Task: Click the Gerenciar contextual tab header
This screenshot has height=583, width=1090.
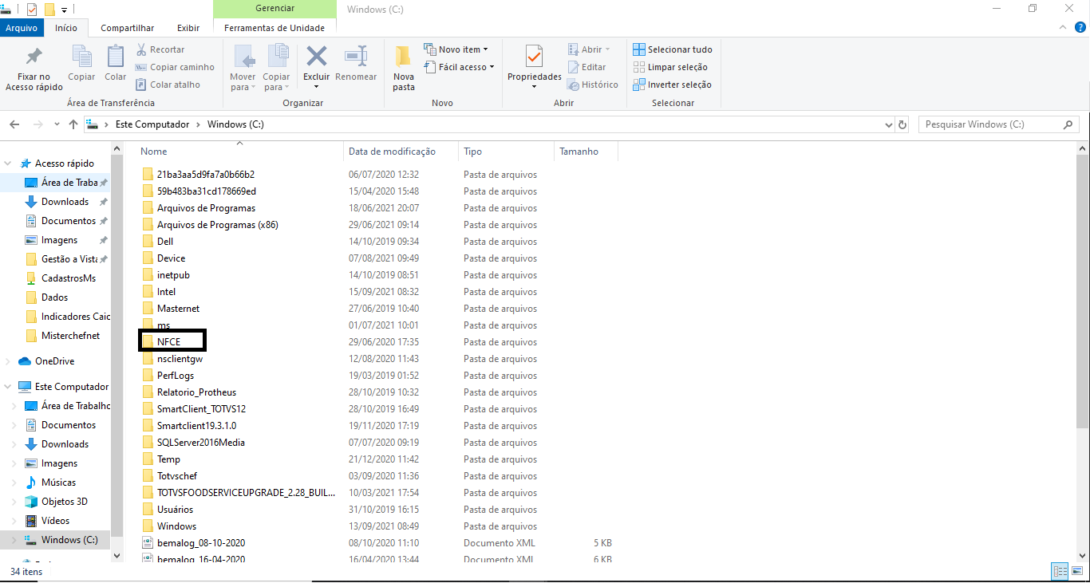Action: click(274, 9)
